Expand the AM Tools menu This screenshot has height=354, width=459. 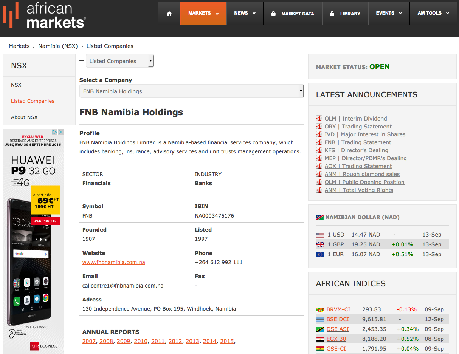click(x=433, y=13)
